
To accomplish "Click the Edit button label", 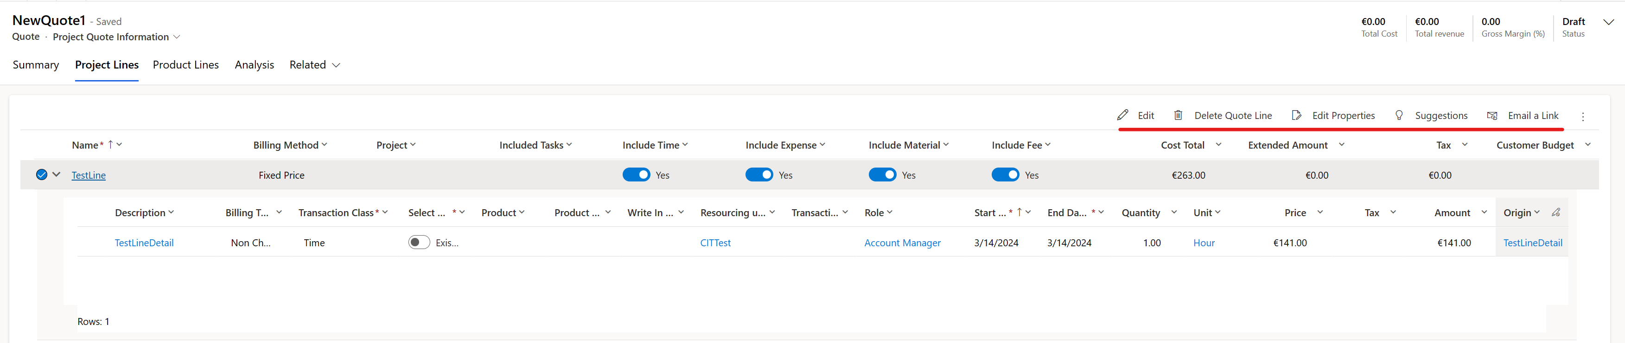I will coord(1146,116).
